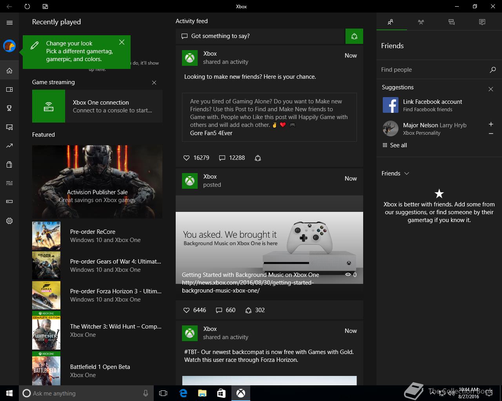
Task: Click the title bar icon next to refresh
Action: click(x=45, y=6)
